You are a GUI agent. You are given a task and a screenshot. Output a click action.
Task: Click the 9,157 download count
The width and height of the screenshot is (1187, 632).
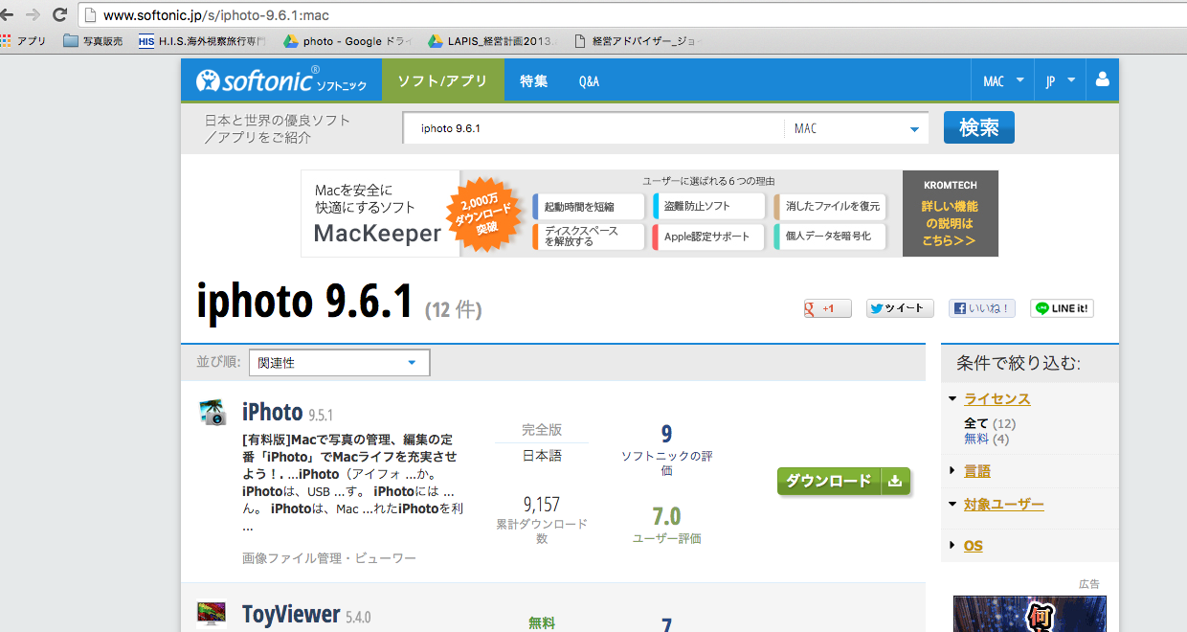click(x=542, y=505)
